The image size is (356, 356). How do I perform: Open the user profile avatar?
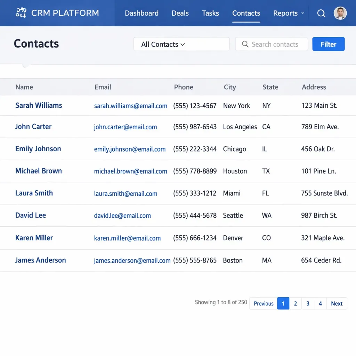pyautogui.click(x=340, y=13)
